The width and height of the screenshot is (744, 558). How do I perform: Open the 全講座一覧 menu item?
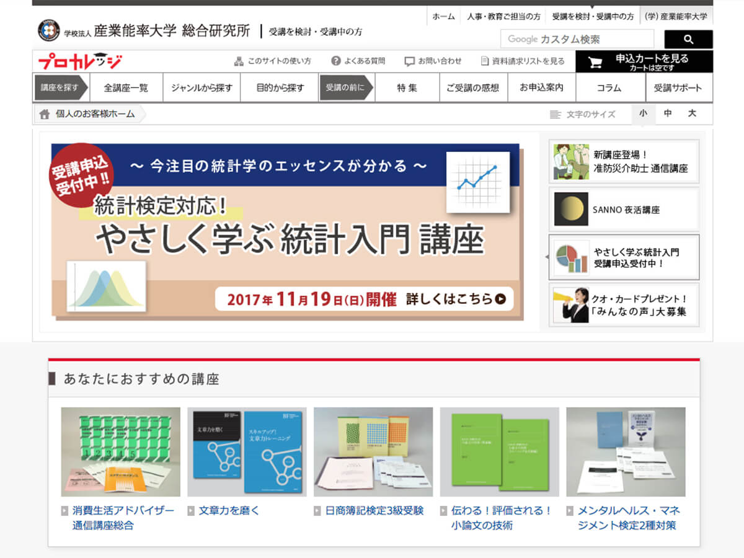pos(126,87)
